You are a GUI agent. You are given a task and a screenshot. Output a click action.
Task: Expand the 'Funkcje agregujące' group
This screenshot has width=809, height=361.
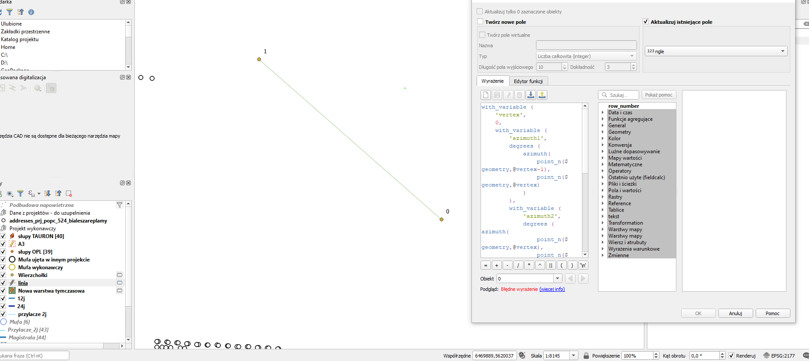[x=602, y=119]
